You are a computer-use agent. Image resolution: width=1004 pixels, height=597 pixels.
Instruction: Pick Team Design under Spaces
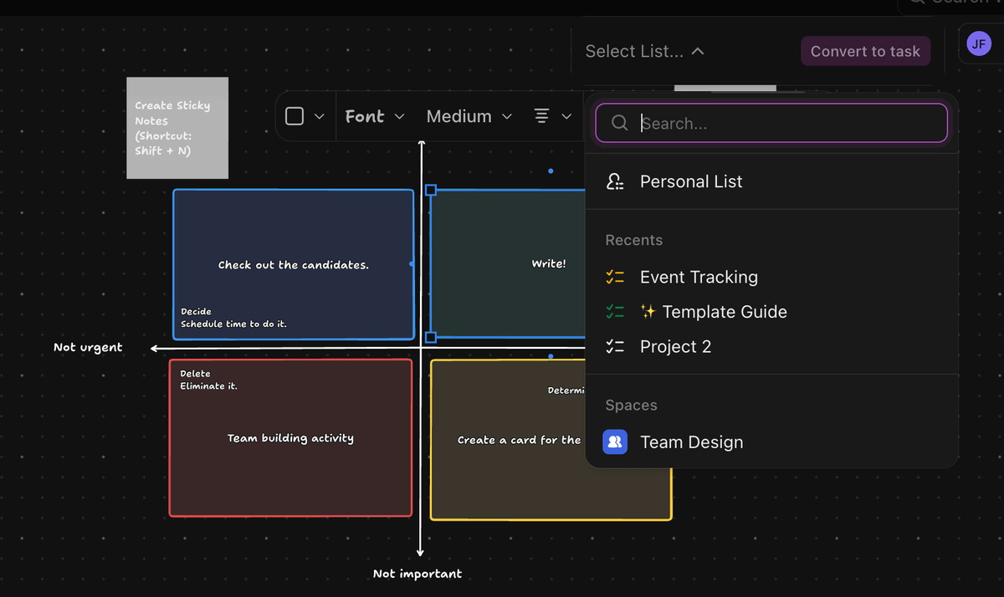pyautogui.click(x=691, y=442)
